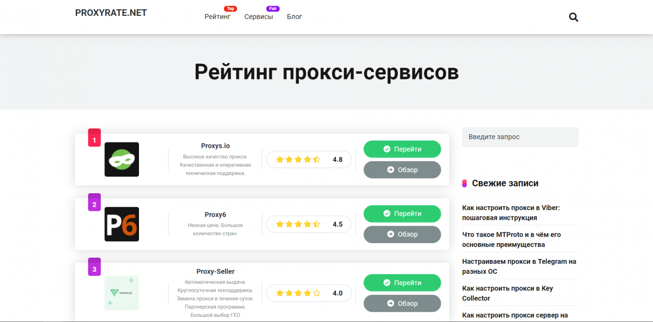Click the 4.5 rating value
Viewport: 653px width, 322px height.
pyautogui.click(x=338, y=224)
